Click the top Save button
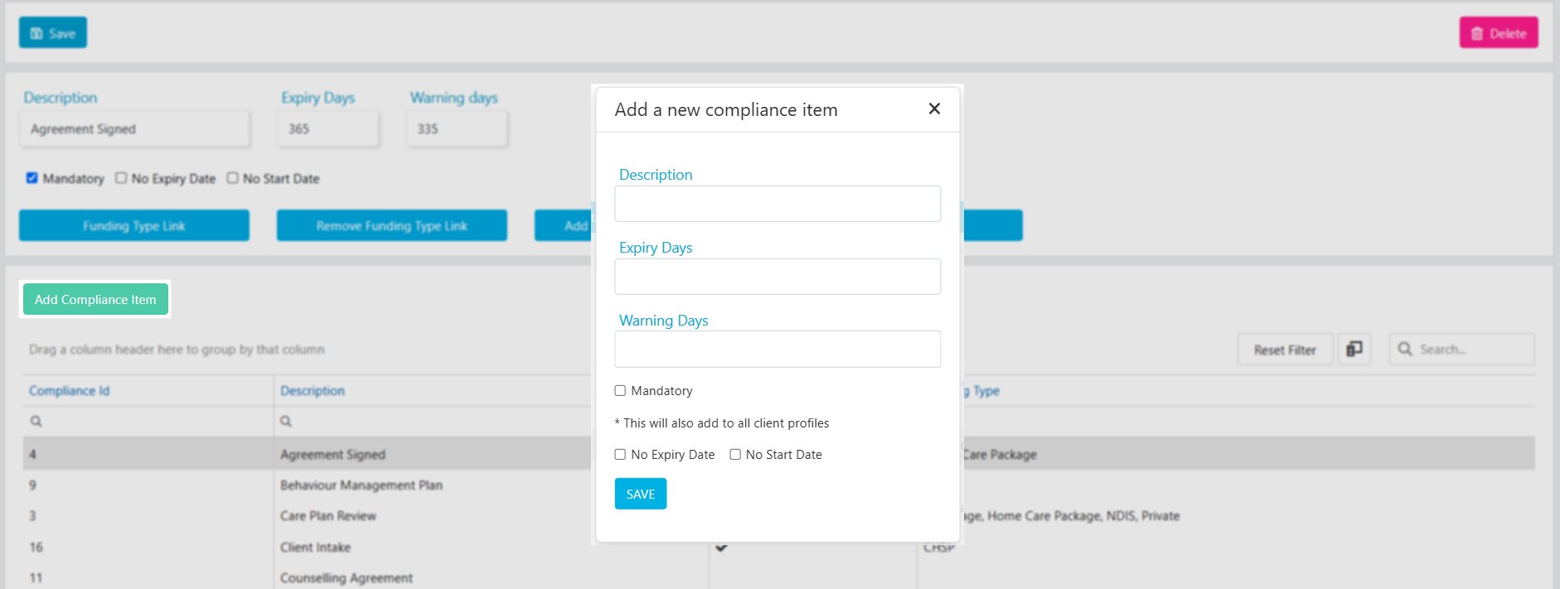This screenshot has height=589, width=1560. [x=53, y=33]
